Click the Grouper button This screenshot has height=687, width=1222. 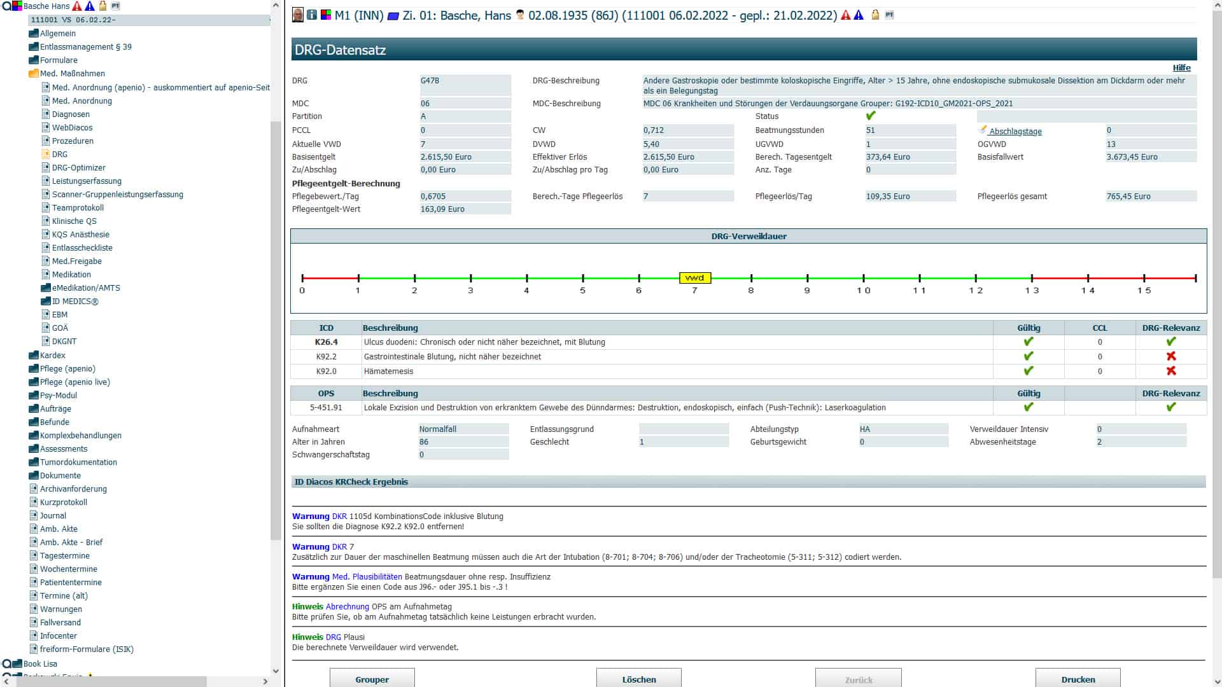[x=372, y=679]
